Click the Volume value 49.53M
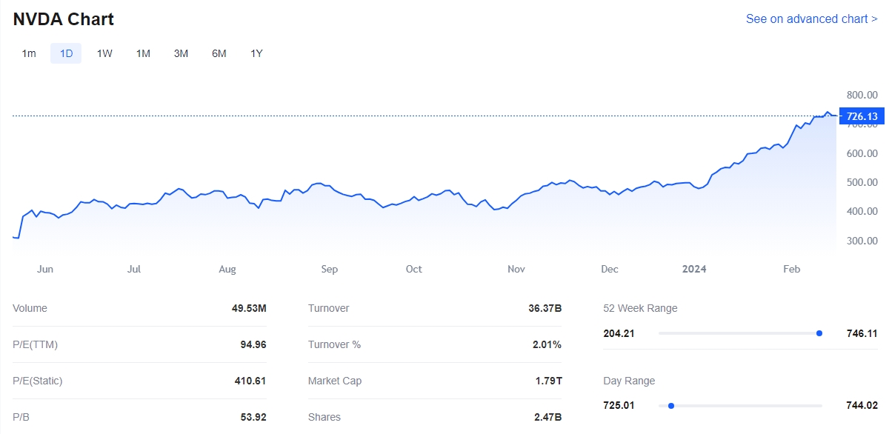 [248, 308]
